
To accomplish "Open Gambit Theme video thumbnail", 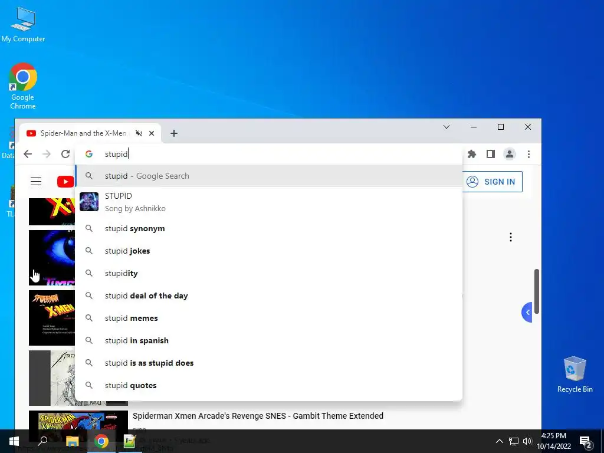I will coord(78,421).
